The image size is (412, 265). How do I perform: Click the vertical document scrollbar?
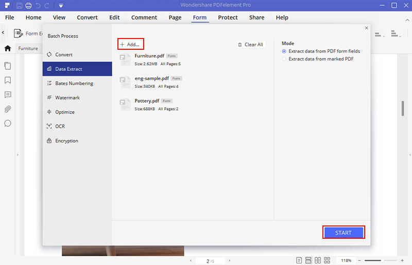tap(403, 108)
